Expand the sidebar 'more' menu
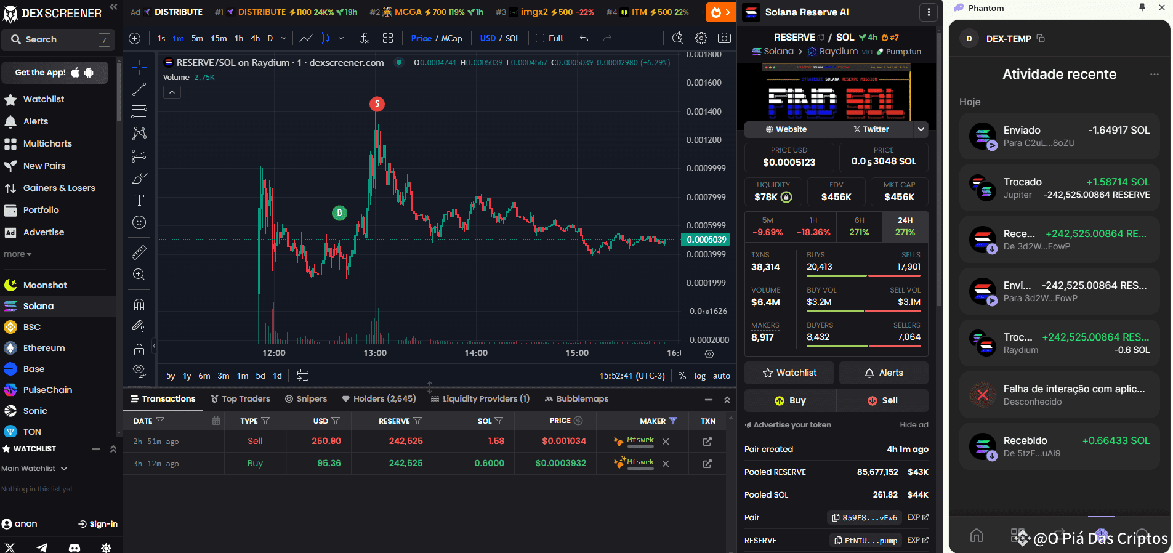This screenshot has height=553, width=1173. pos(17,254)
